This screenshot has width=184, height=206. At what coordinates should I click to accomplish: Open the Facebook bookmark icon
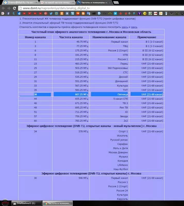pyautogui.click(x=8, y=13)
